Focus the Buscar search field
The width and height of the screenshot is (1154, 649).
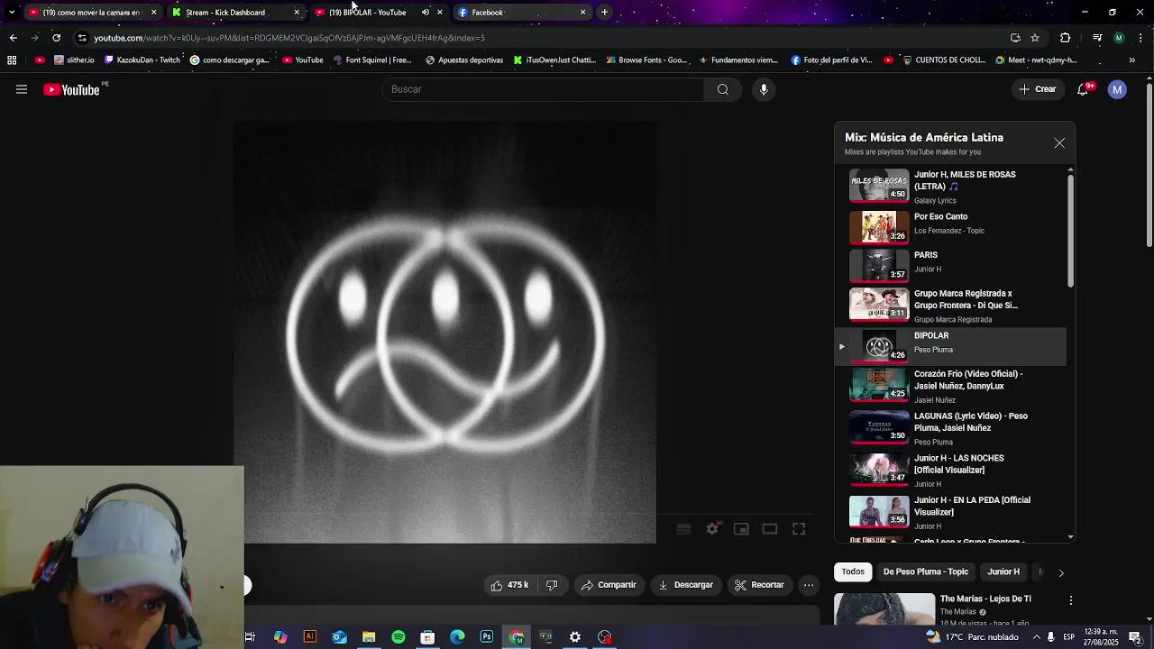pos(544,89)
